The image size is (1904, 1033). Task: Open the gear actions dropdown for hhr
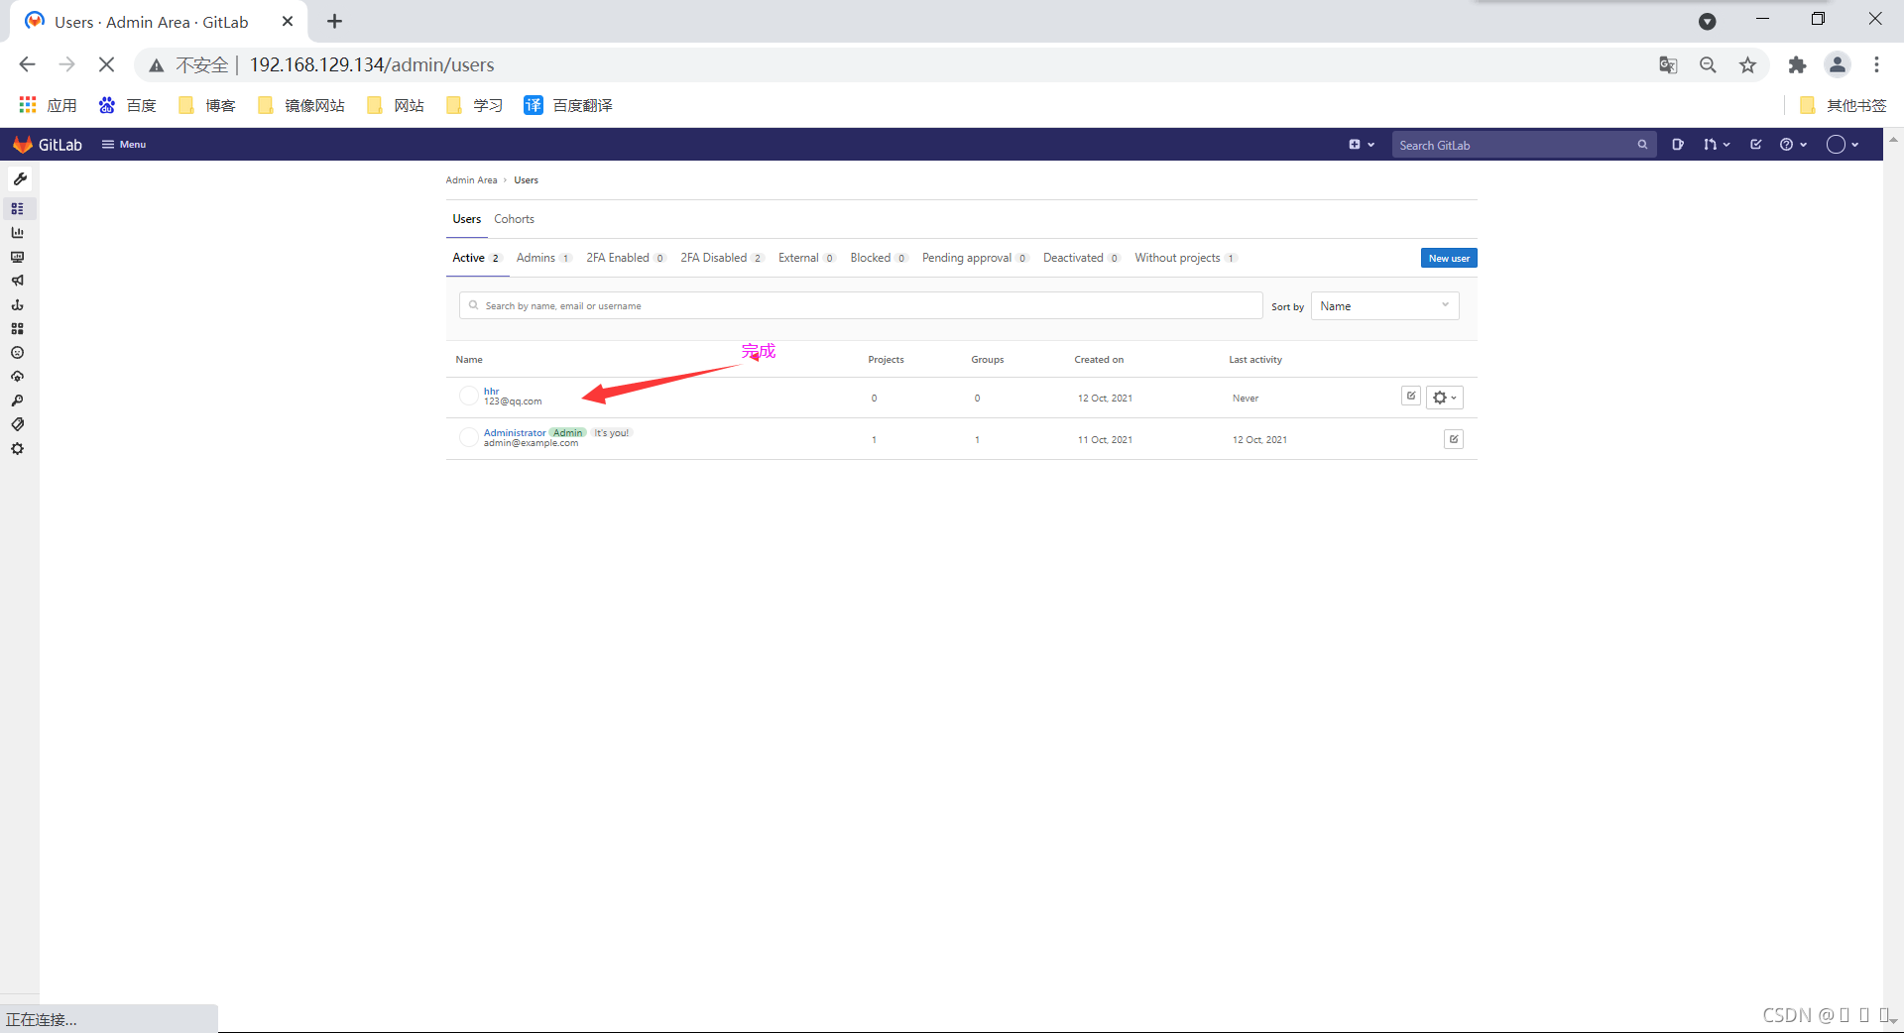coord(1444,398)
